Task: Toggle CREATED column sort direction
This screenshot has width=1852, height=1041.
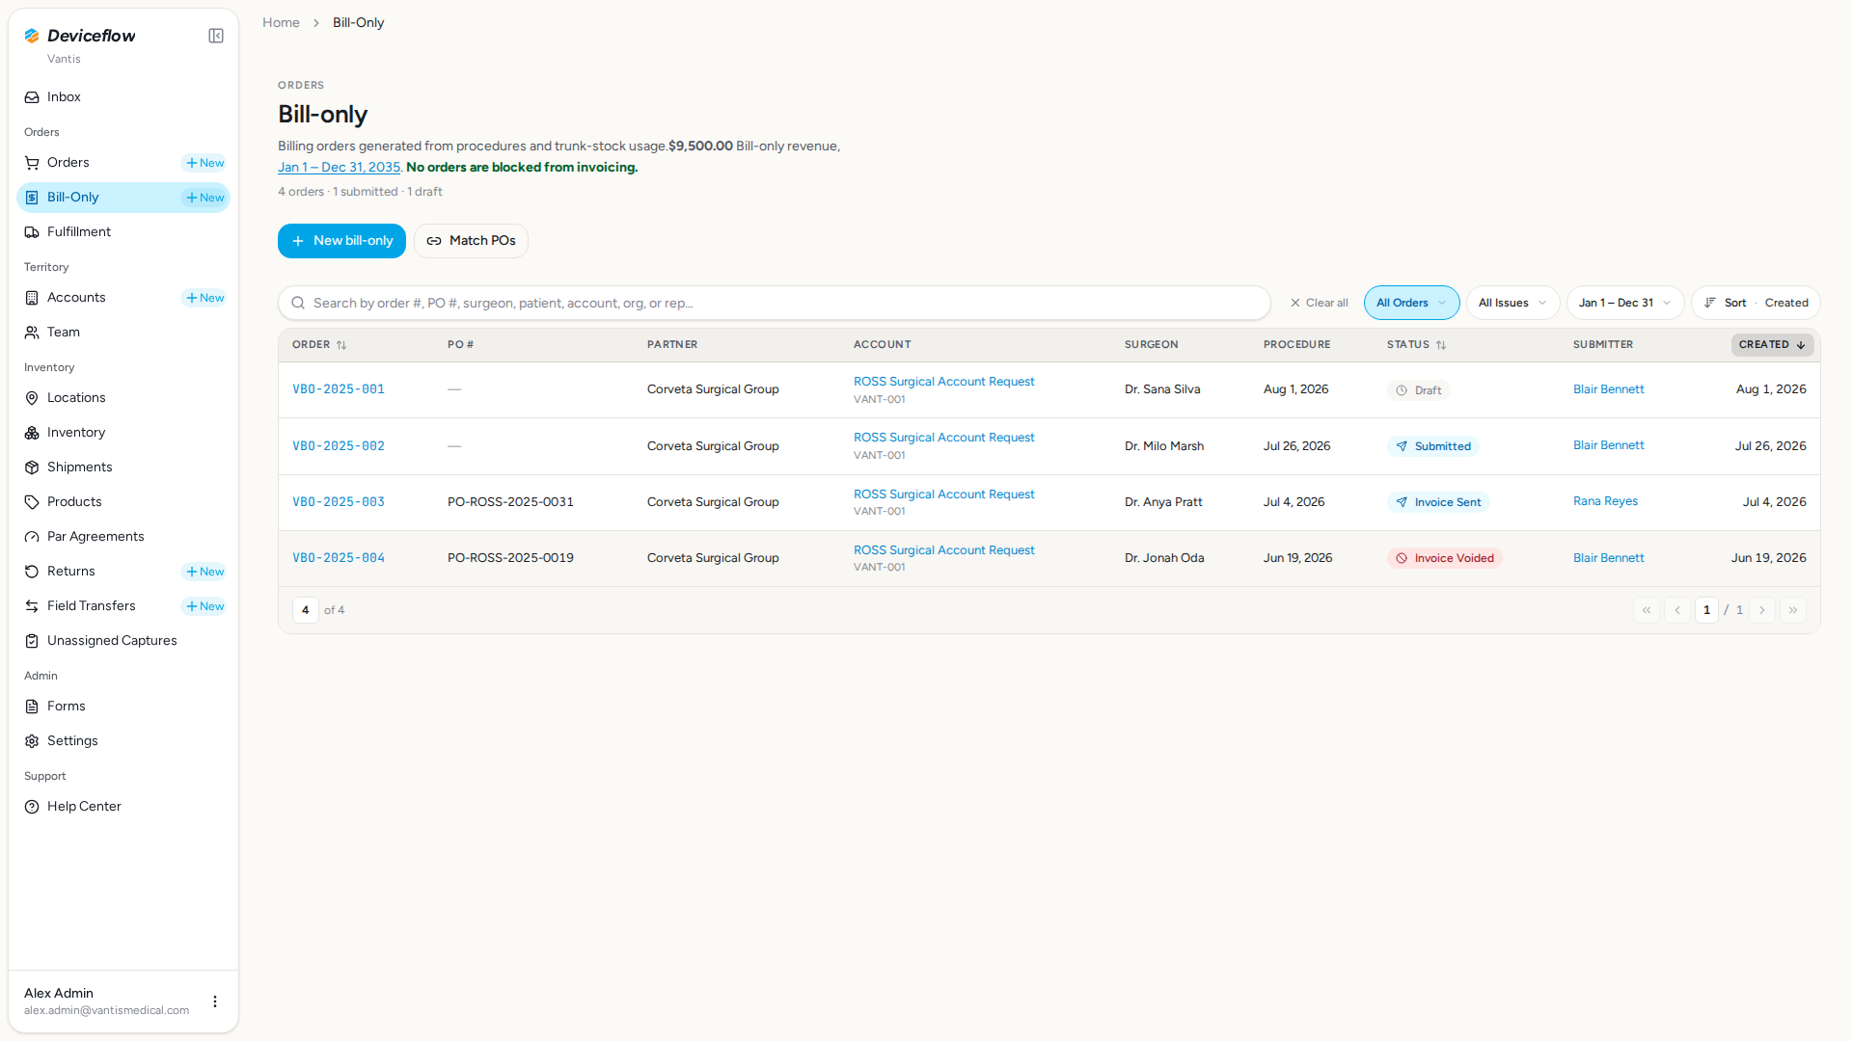Action: point(1772,345)
